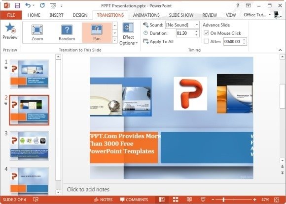Click the PowerPoint logo icon in title bar
The height and width of the screenshot is (204, 286).
7,5
